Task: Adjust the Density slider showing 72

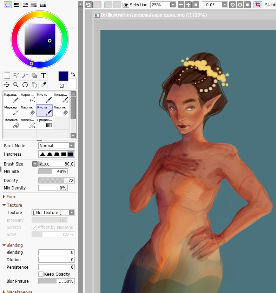Action: (57, 181)
